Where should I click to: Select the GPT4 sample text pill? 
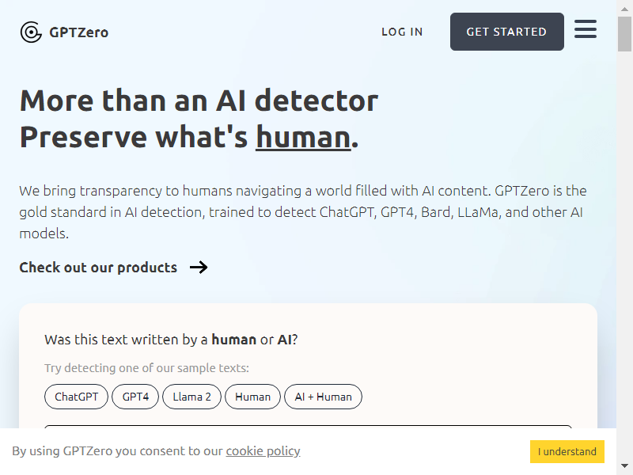point(135,397)
